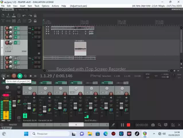Open the 4/4 time signature selector

click(156, 76)
